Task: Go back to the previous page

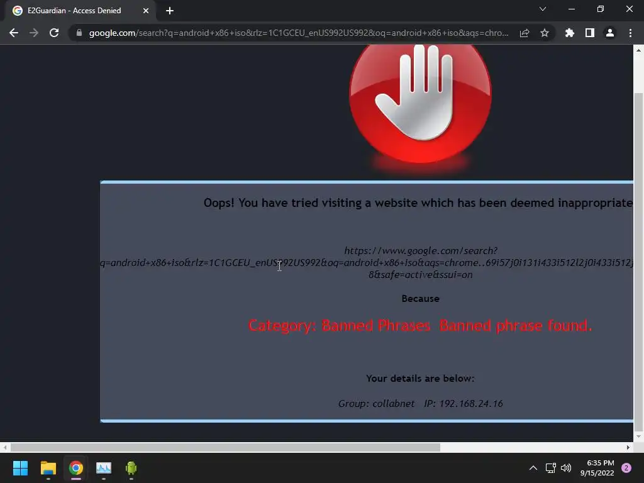Action: (x=14, y=33)
